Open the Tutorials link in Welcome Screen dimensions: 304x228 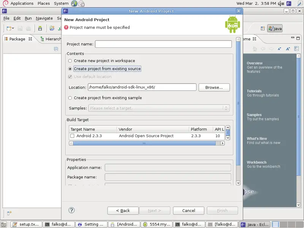[x=254, y=91]
